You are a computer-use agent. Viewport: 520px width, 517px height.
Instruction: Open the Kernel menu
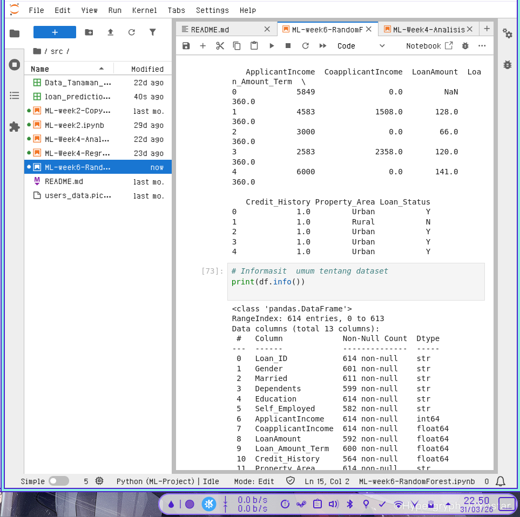click(144, 10)
